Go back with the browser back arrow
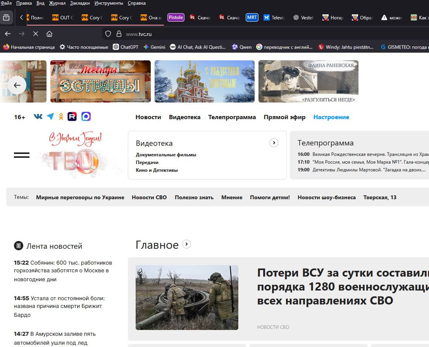 pyautogui.click(x=8, y=34)
